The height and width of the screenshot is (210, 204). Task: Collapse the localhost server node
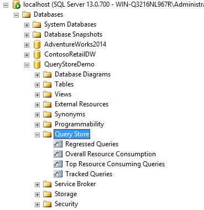(6, 5)
